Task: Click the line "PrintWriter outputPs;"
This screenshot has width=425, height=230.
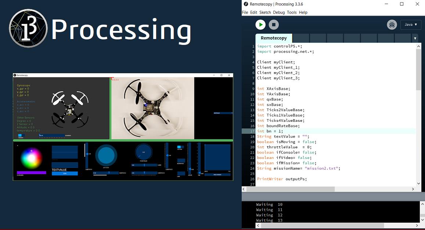Action: (x=282, y=179)
